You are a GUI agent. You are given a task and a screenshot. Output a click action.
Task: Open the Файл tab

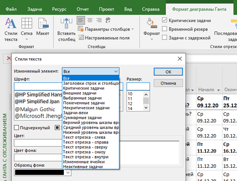pos(11,9)
